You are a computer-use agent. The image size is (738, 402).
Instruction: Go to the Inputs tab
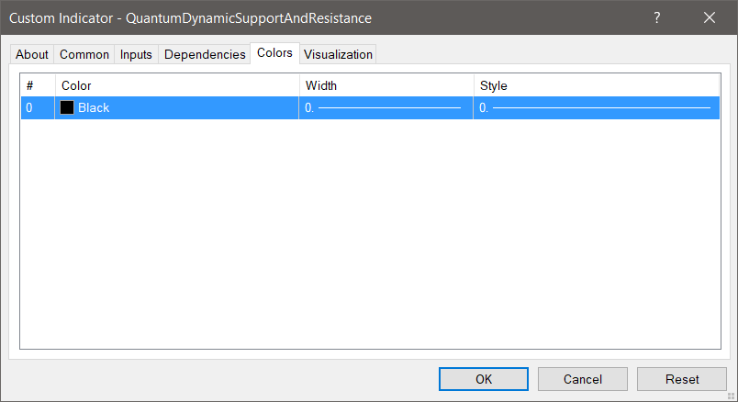136,54
